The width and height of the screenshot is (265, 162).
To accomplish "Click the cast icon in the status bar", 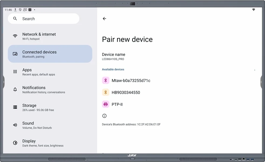I will [25, 9].
